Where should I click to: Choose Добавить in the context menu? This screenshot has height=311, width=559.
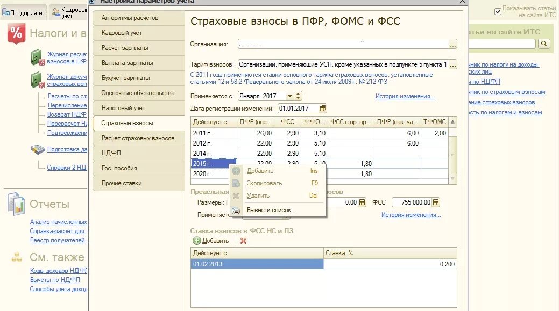[278, 171]
